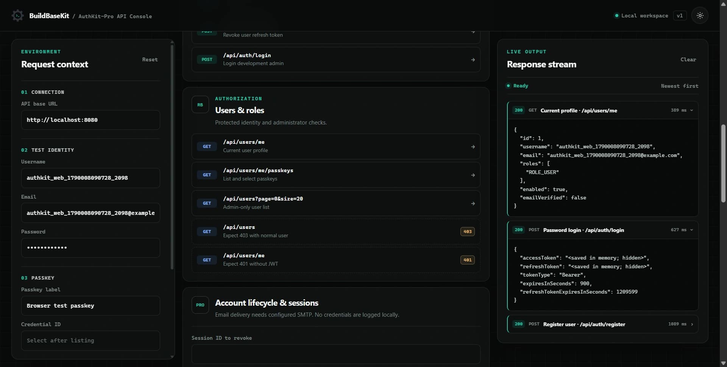Reset the request context
Image resolution: width=727 pixels, height=367 pixels.
(150, 59)
